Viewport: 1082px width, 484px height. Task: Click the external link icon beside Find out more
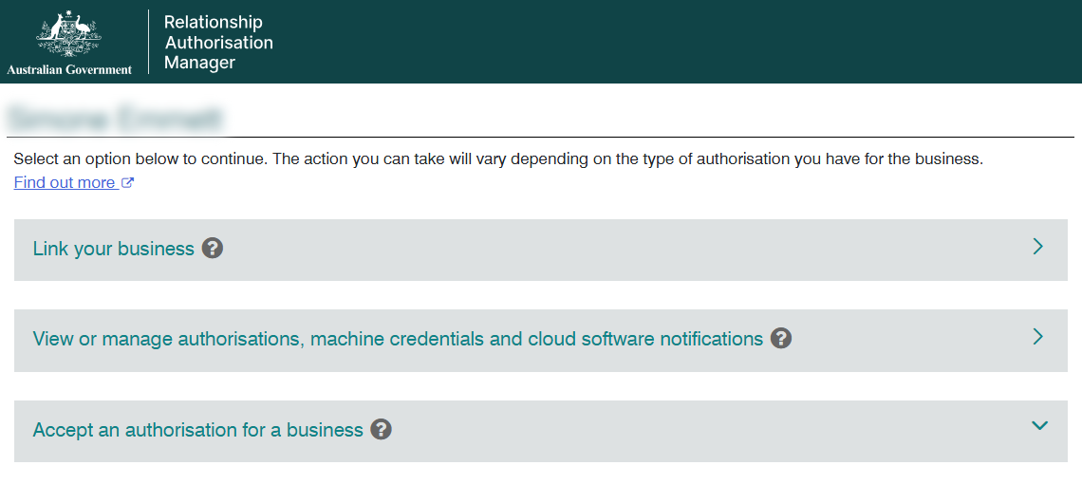click(x=127, y=183)
